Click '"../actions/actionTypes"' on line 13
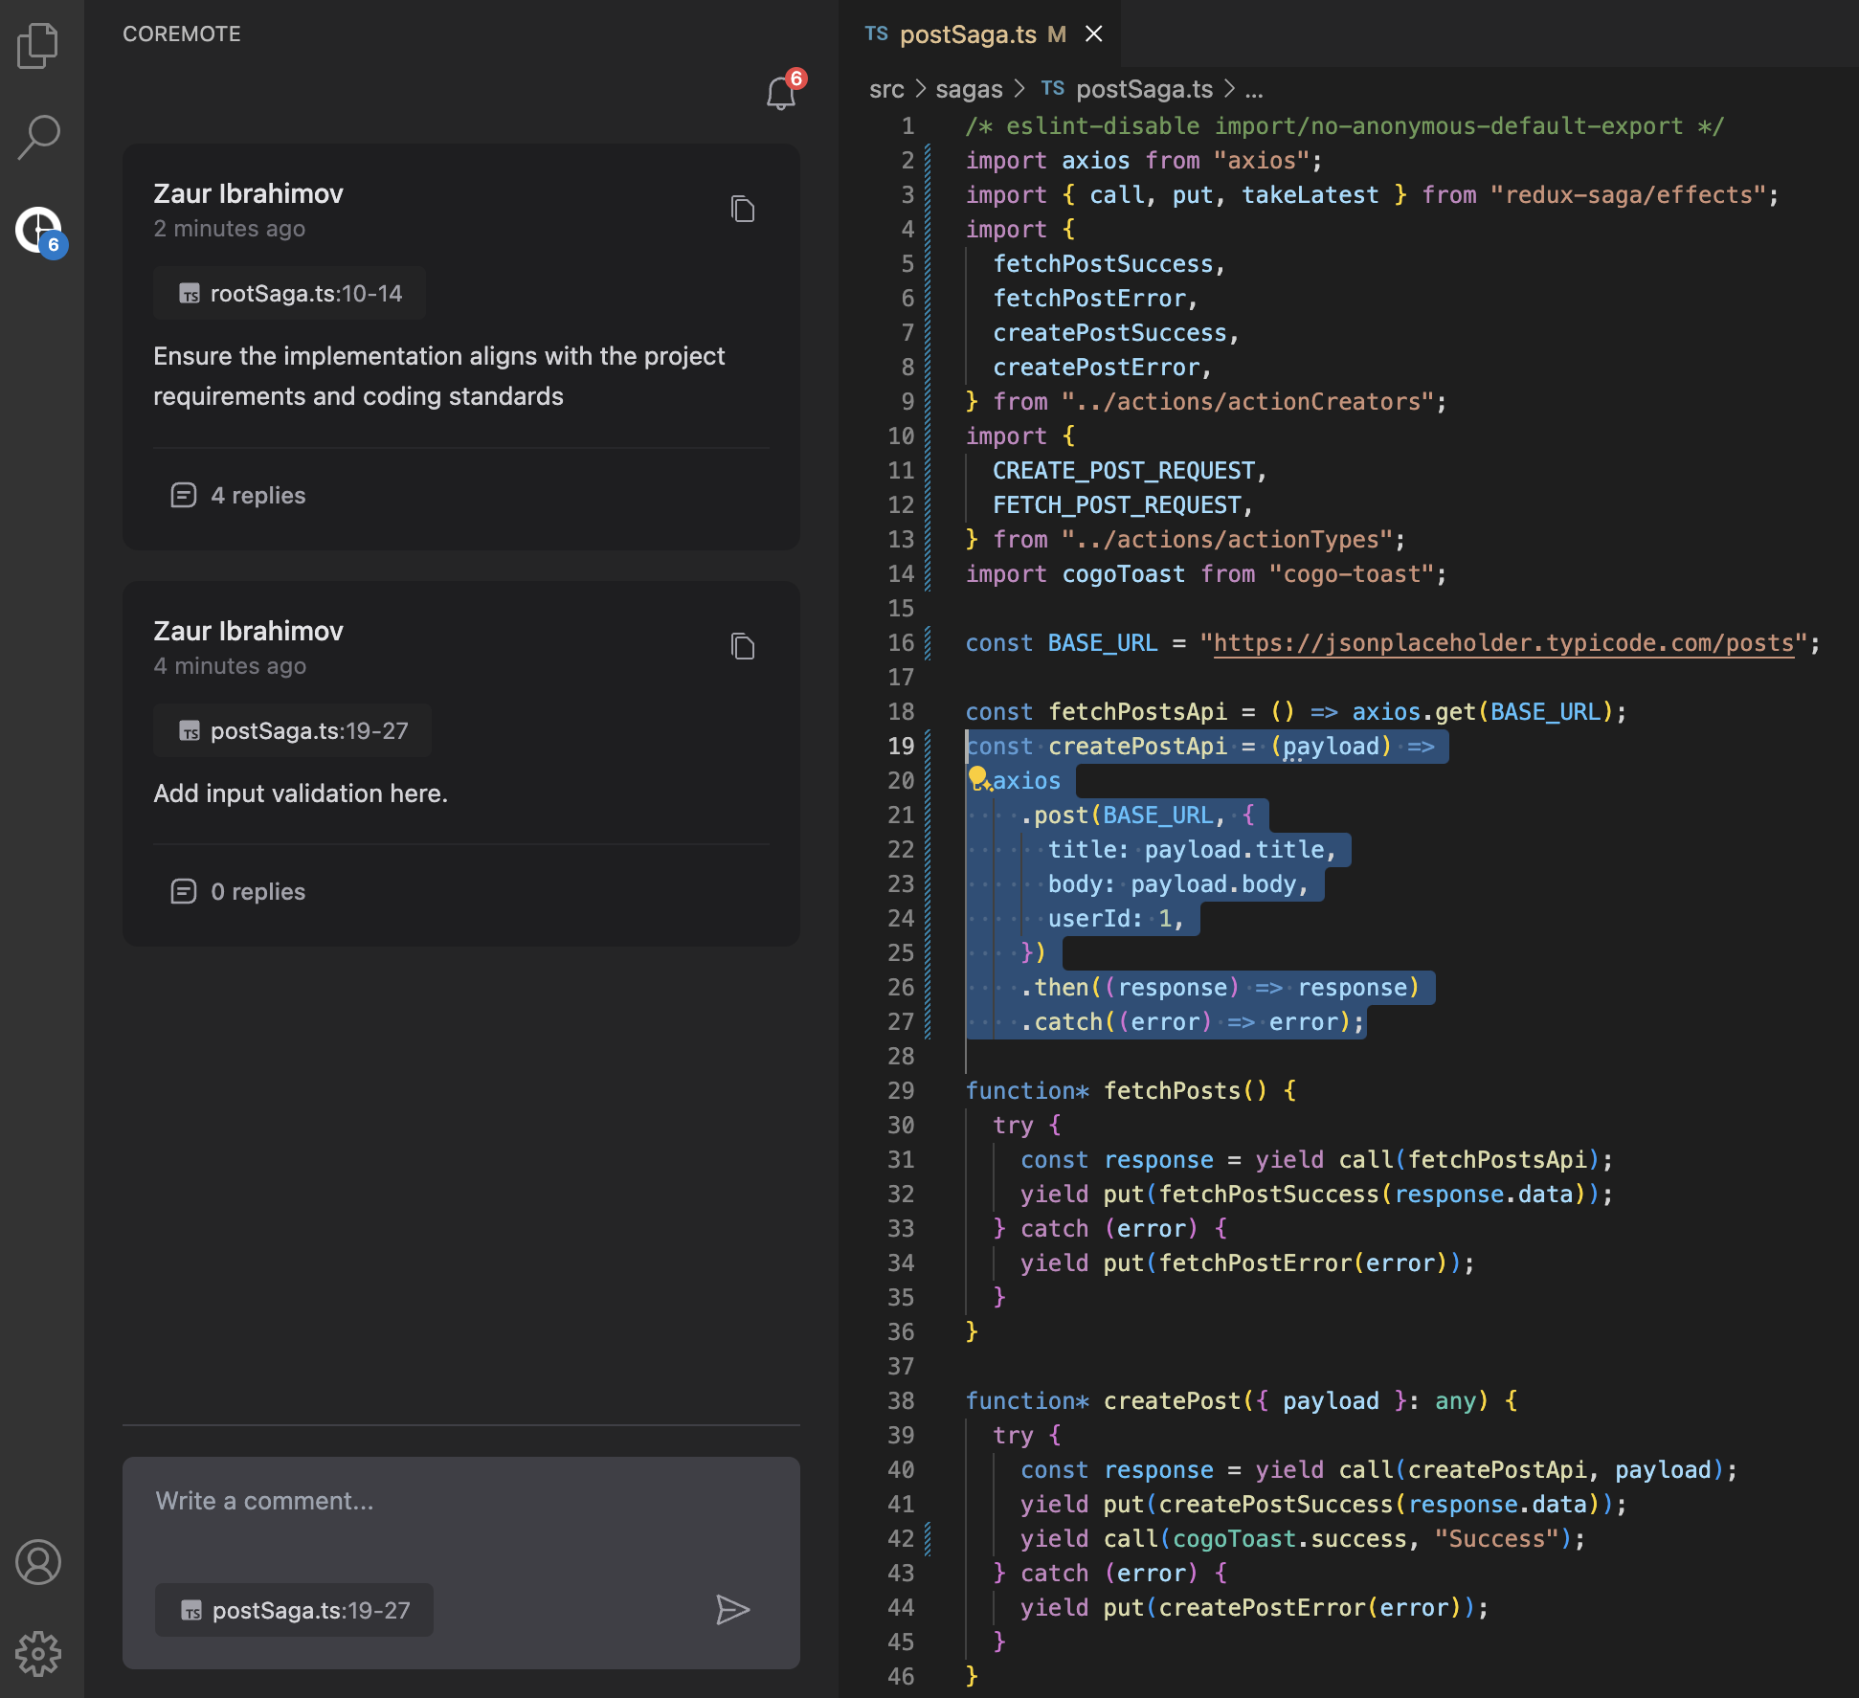1859x1698 pixels. (1227, 540)
